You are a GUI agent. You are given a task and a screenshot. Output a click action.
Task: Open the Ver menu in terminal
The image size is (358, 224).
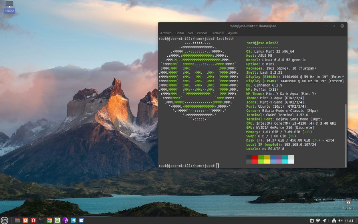tap(191, 33)
